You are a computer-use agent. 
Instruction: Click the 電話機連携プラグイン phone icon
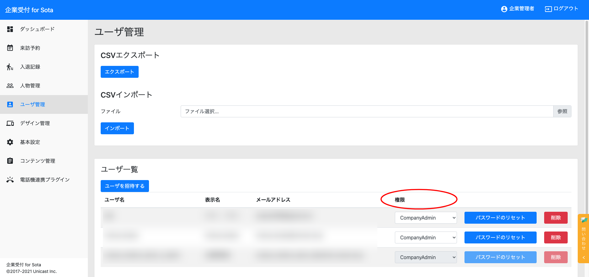(x=10, y=180)
